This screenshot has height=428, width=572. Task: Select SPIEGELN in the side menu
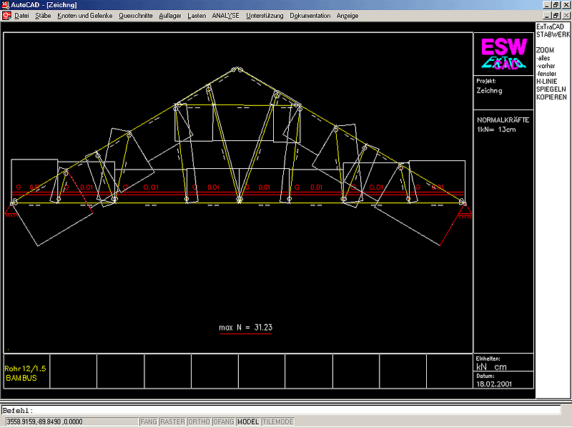pyautogui.click(x=551, y=89)
